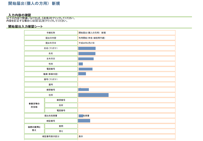
Task: Click the 屋号 label cell
Action: 51,85
